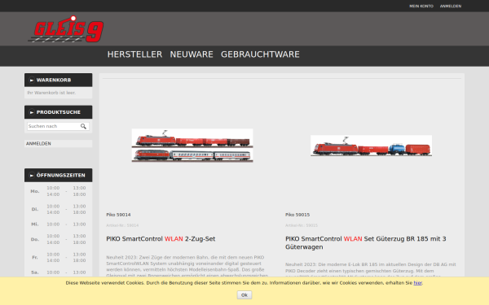This screenshot has height=305, width=489.
Task: Click the Anmelden link in the sidebar
Action: coord(38,143)
